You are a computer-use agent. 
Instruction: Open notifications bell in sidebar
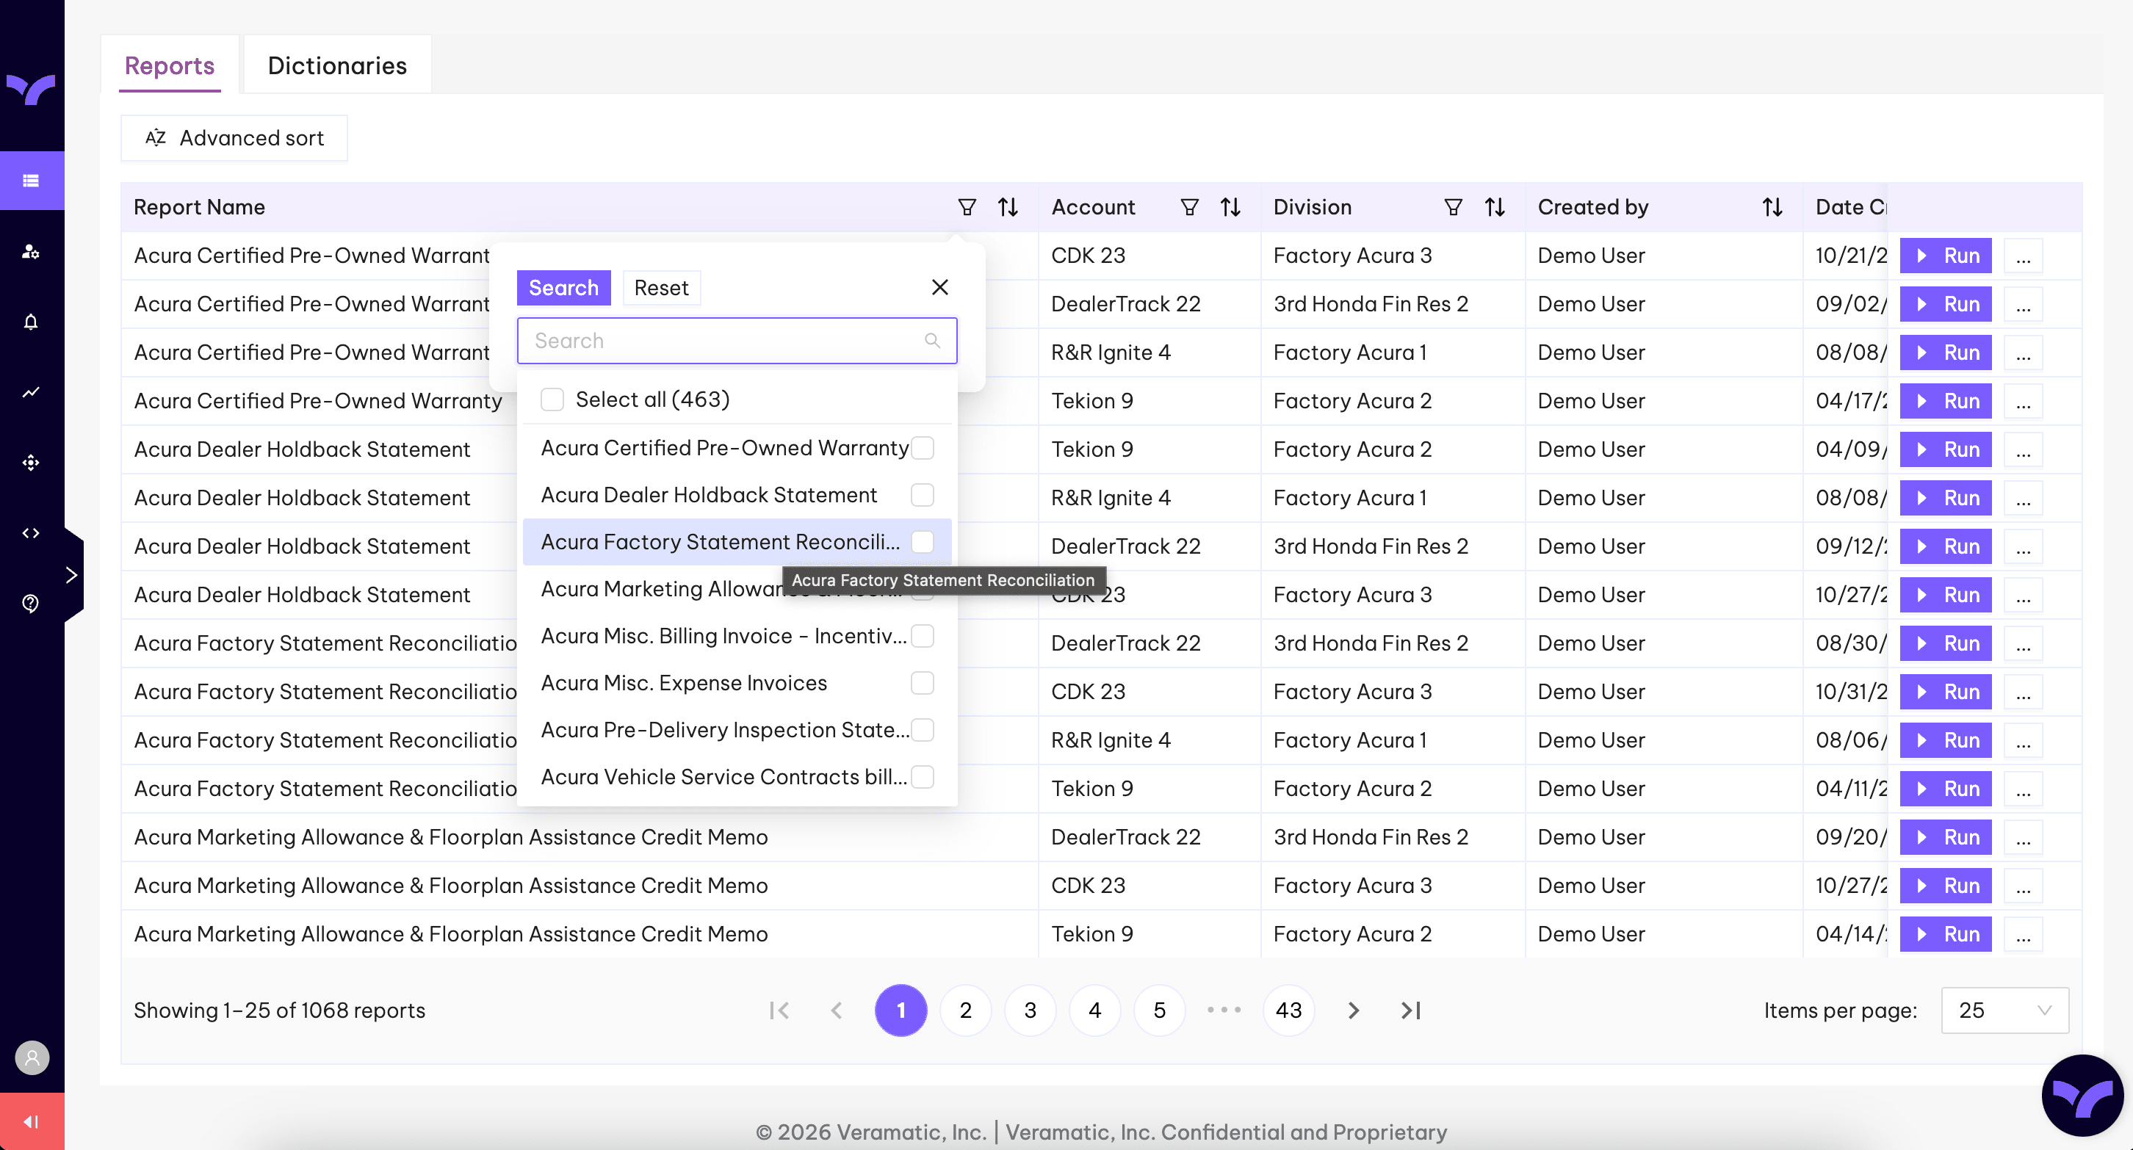point(32,321)
